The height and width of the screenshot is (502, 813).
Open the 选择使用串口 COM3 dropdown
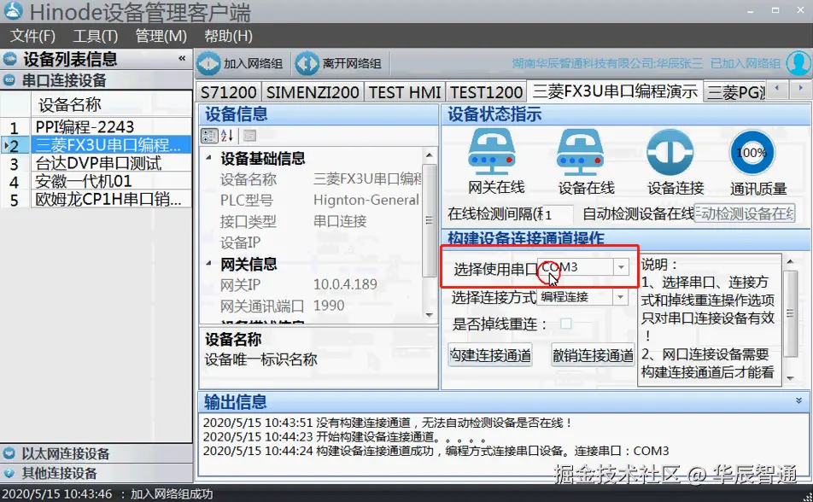(x=621, y=266)
